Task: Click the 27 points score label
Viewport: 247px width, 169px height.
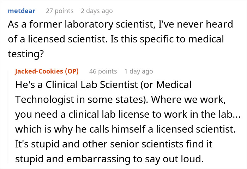Action: pos(60,11)
